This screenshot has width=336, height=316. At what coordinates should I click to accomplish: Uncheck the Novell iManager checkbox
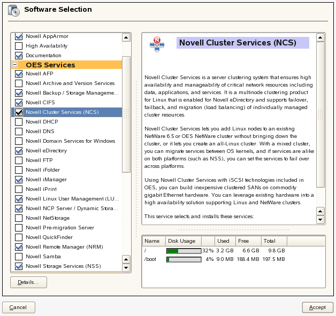tap(19, 180)
